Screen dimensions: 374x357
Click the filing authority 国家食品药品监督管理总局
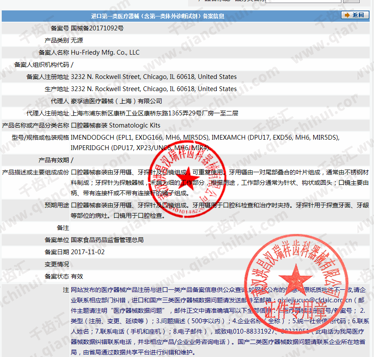[107, 239]
